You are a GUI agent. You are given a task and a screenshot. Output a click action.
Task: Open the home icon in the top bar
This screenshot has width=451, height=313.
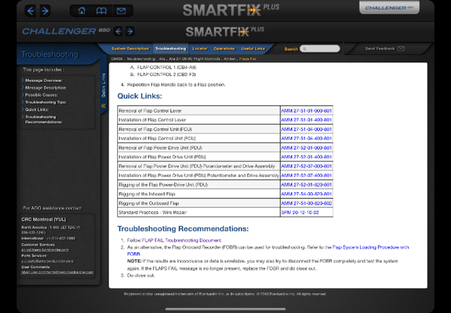81,11
